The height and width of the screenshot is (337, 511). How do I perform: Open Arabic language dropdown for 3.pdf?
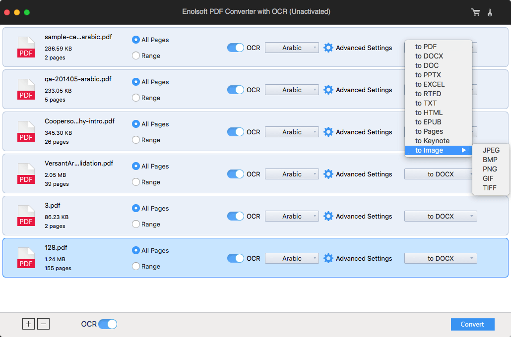click(292, 216)
